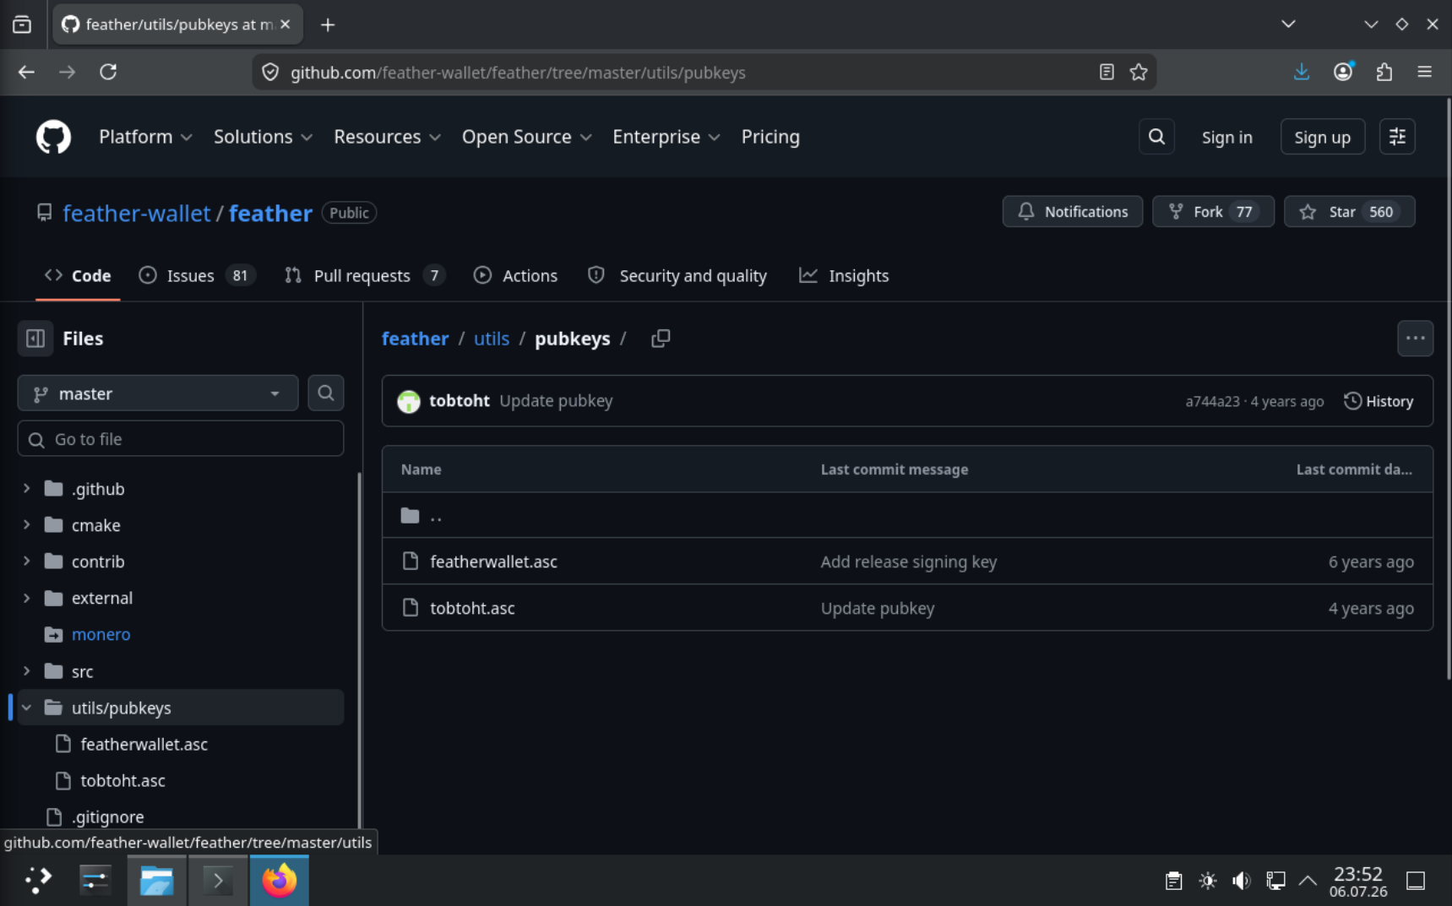Image resolution: width=1452 pixels, height=906 pixels.
Task: Star the feather repository
Action: point(1349,212)
